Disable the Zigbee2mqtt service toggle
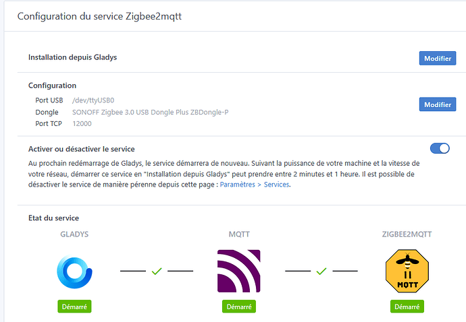The width and height of the screenshot is (466, 322). (440, 148)
